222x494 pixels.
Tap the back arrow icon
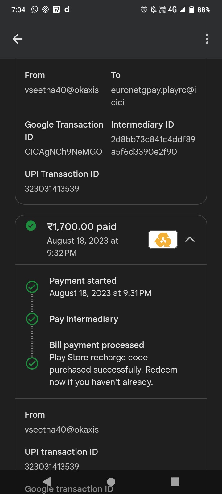17,39
